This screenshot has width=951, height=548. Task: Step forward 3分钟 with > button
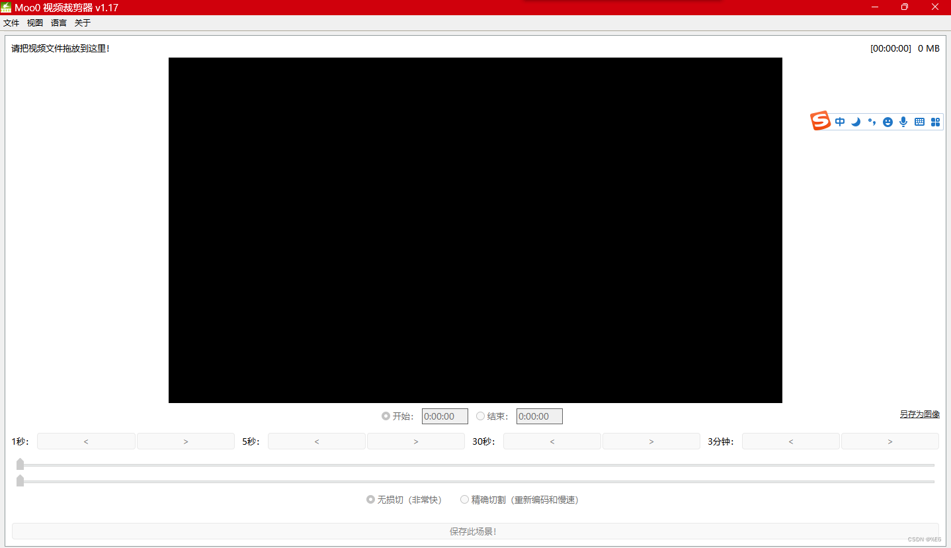[890, 441]
